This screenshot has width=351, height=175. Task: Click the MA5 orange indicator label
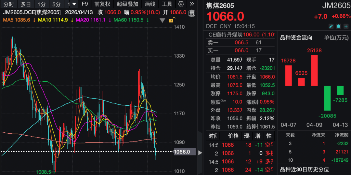[x=17, y=20]
